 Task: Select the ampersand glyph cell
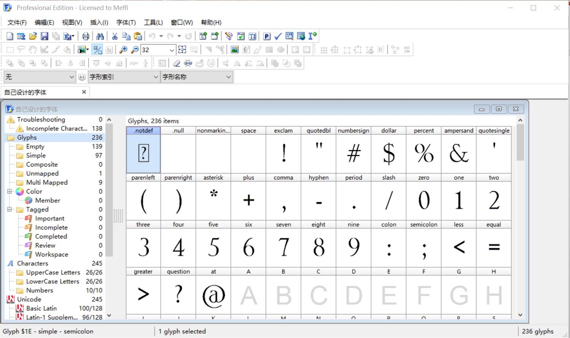[x=459, y=150]
